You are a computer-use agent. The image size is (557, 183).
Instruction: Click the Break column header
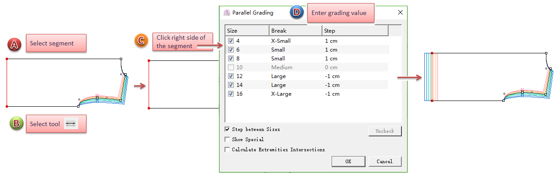pos(295,31)
